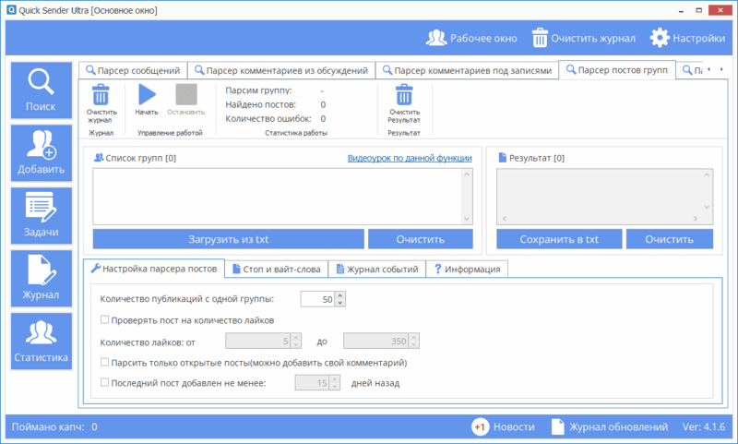Enable Проверять пост на количество лайков
This screenshot has width=738, height=444.
[x=105, y=320]
